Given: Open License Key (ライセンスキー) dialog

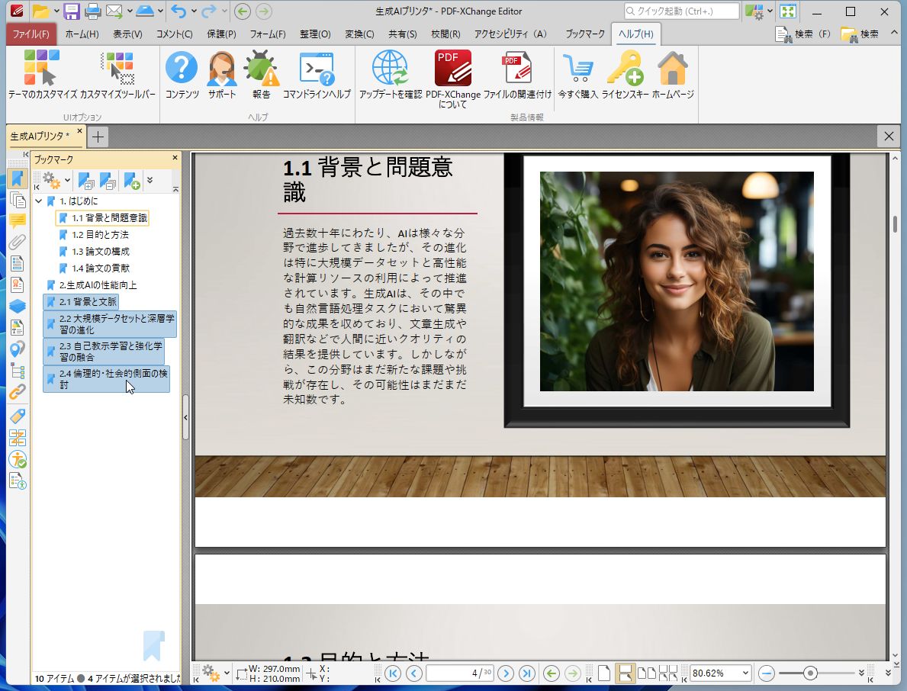Looking at the screenshot, I should pos(625,75).
